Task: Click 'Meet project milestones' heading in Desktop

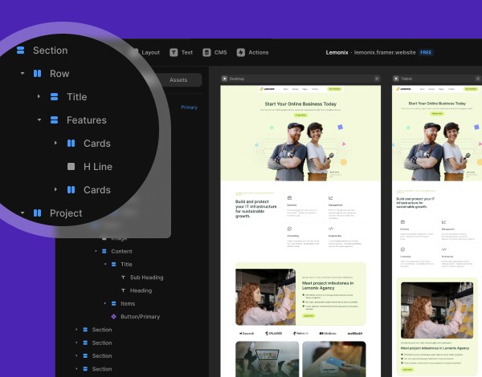Action: (328, 286)
